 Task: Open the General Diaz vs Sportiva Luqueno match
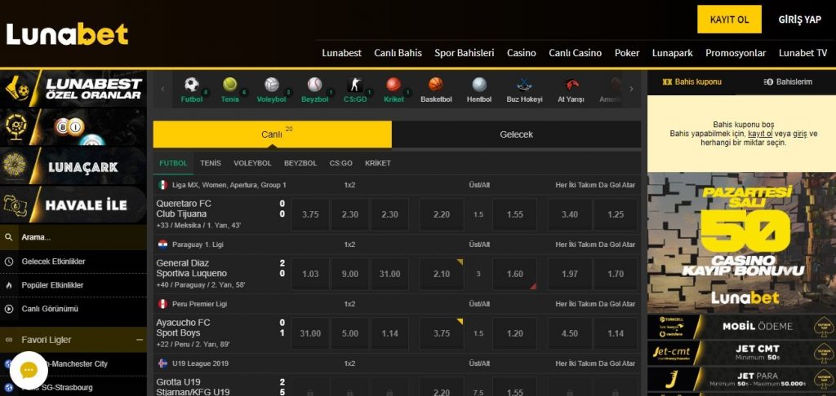(191, 268)
